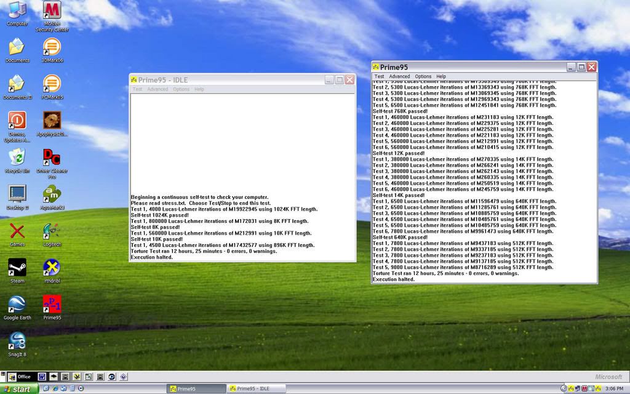
Task: Select the Recycle Bin icon
Action: pyautogui.click(x=17, y=161)
